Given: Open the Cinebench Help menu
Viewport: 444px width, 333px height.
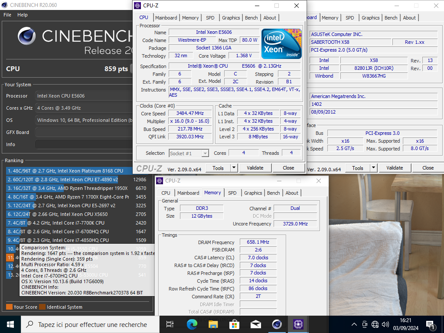Looking at the screenshot, I should (23, 15).
